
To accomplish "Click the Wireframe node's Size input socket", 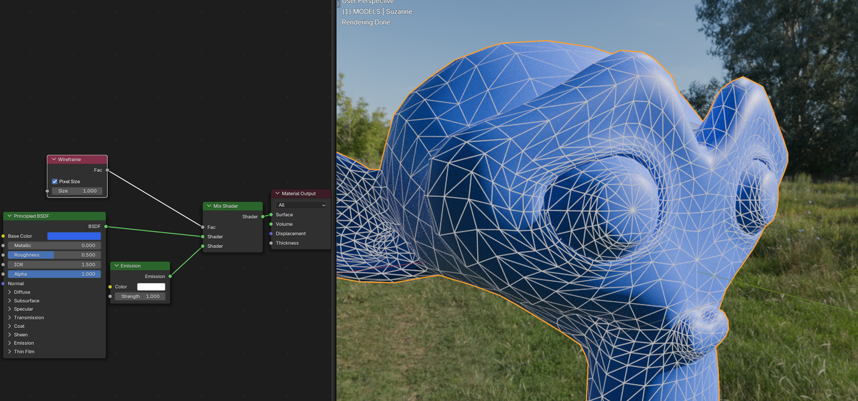I will click(x=47, y=191).
